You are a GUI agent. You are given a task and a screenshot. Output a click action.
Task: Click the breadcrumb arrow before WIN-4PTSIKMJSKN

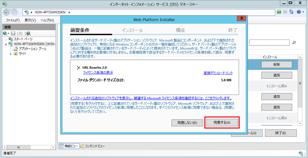(x=32, y=13)
